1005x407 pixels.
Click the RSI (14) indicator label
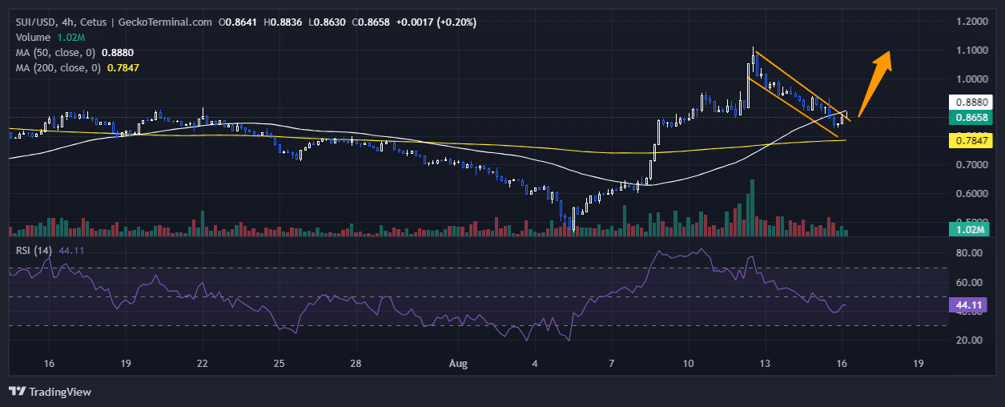pos(34,250)
